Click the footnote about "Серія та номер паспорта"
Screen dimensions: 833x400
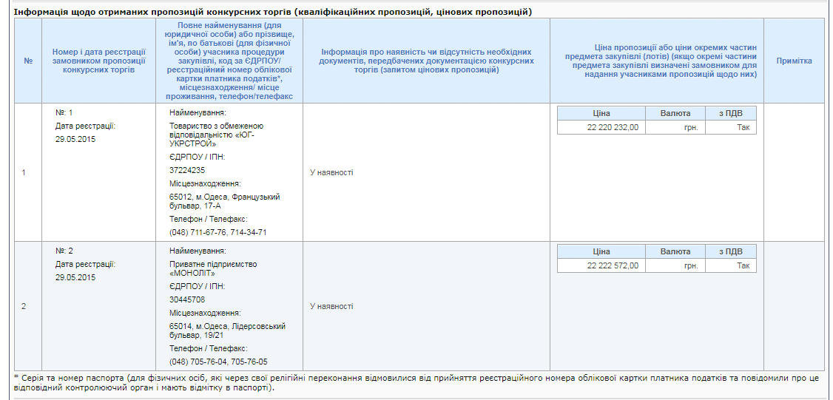pos(416,383)
